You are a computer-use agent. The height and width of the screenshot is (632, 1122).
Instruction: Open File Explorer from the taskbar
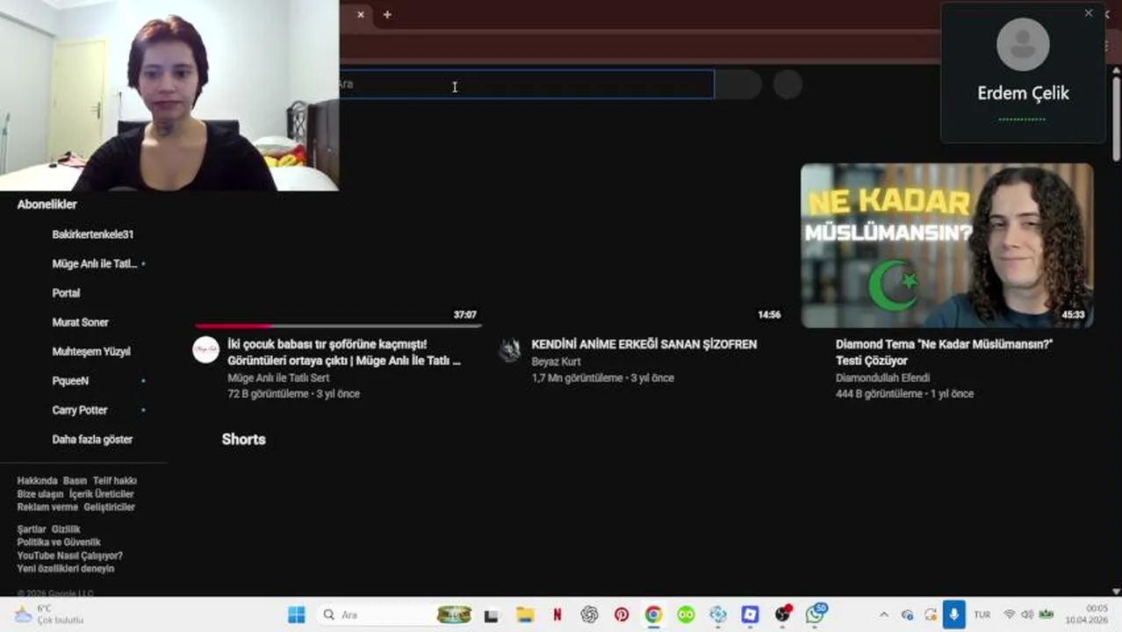(525, 614)
